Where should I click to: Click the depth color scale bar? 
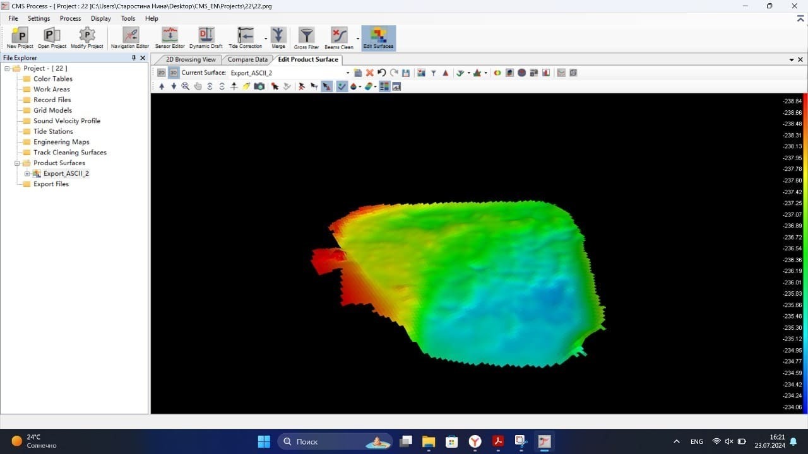pos(805,253)
